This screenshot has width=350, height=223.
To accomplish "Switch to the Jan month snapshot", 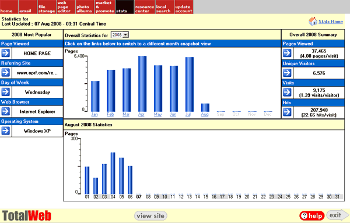I will pyautogui.click(x=94, y=114).
